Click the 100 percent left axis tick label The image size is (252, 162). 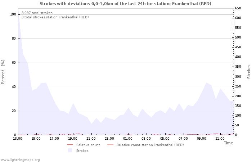tap(13, 14)
